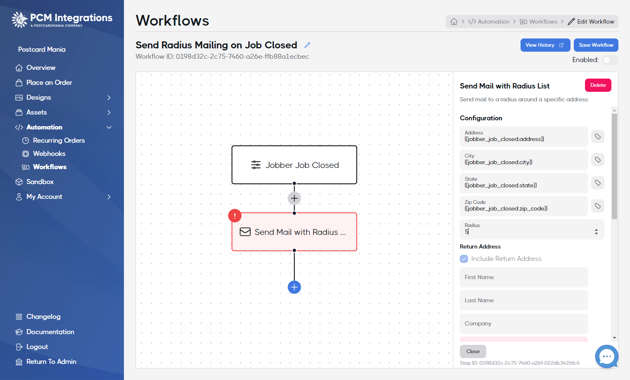630x380 pixels.
Task: Close the configuration panel
Action: click(x=473, y=351)
